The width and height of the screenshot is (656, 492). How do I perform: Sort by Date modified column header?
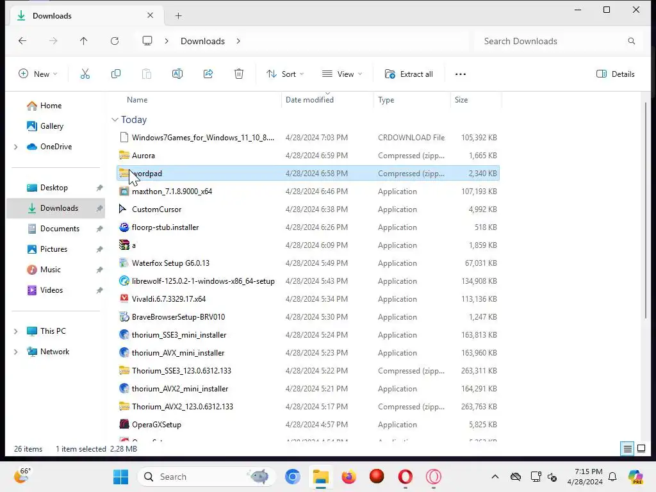click(x=309, y=100)
